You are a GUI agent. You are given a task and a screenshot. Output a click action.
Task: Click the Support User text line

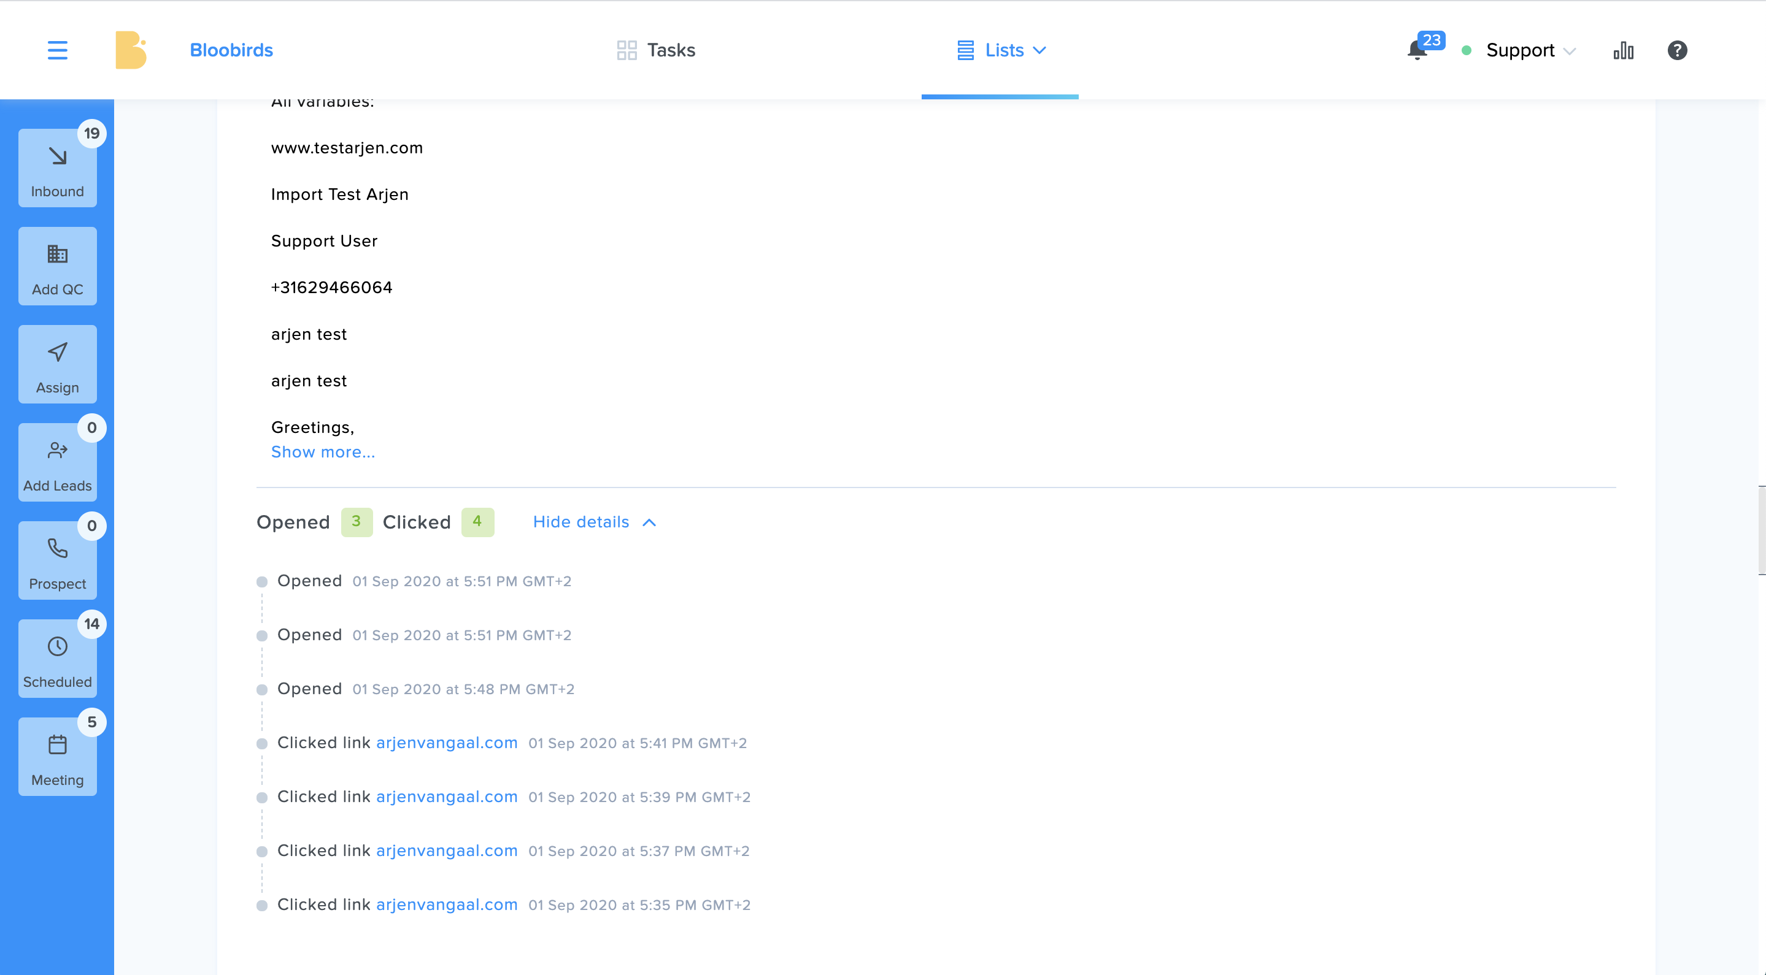(x=324, y=241)
